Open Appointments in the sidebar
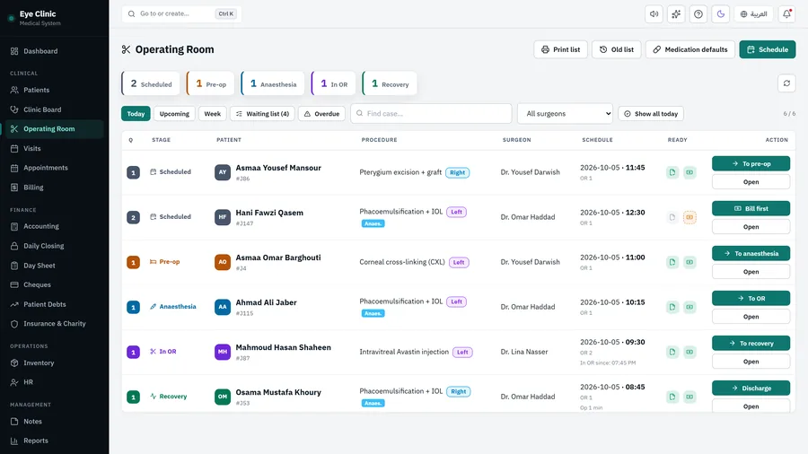 54,168
